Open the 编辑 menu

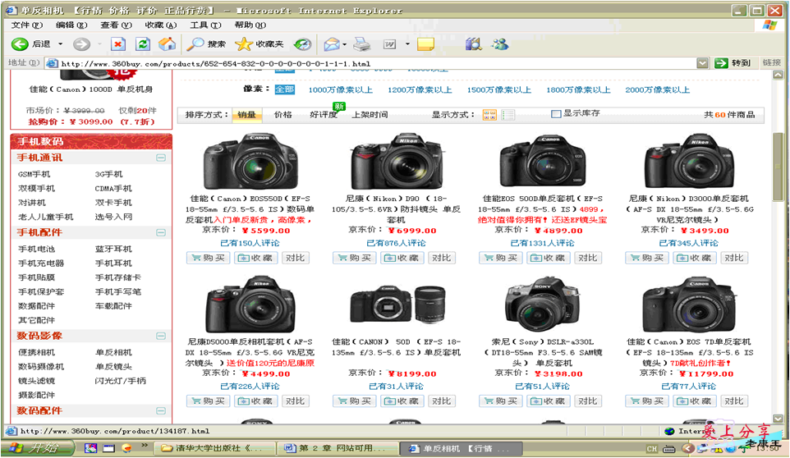pyautogui.click(x=71, y=25)
